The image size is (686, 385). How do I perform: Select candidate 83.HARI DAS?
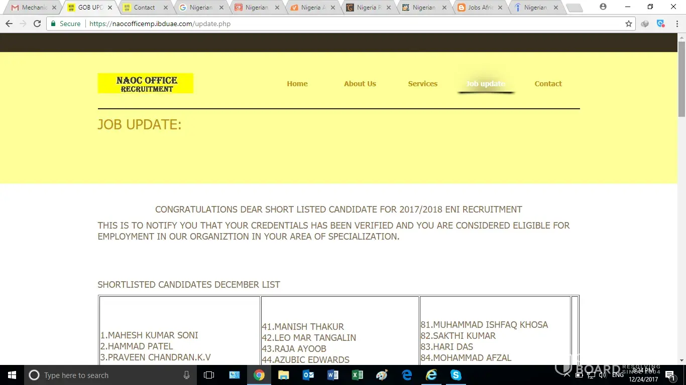tap(446, 347)
